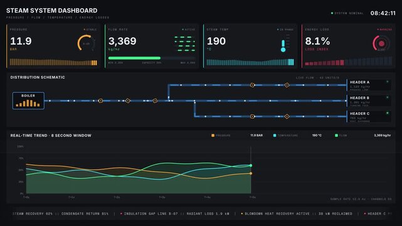Toggle the Flow legend swatch
The image size is (402, 226).
[x=336, y=136]
